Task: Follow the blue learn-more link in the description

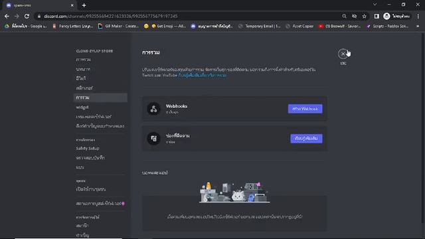Action: [x=203, y=75]
